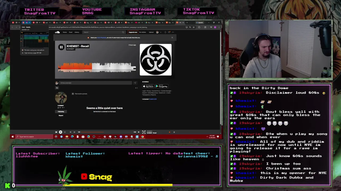Download from the App Store badge
This screenshot has width=341, height=191.
pyautogui.click(x=148, y=86)
